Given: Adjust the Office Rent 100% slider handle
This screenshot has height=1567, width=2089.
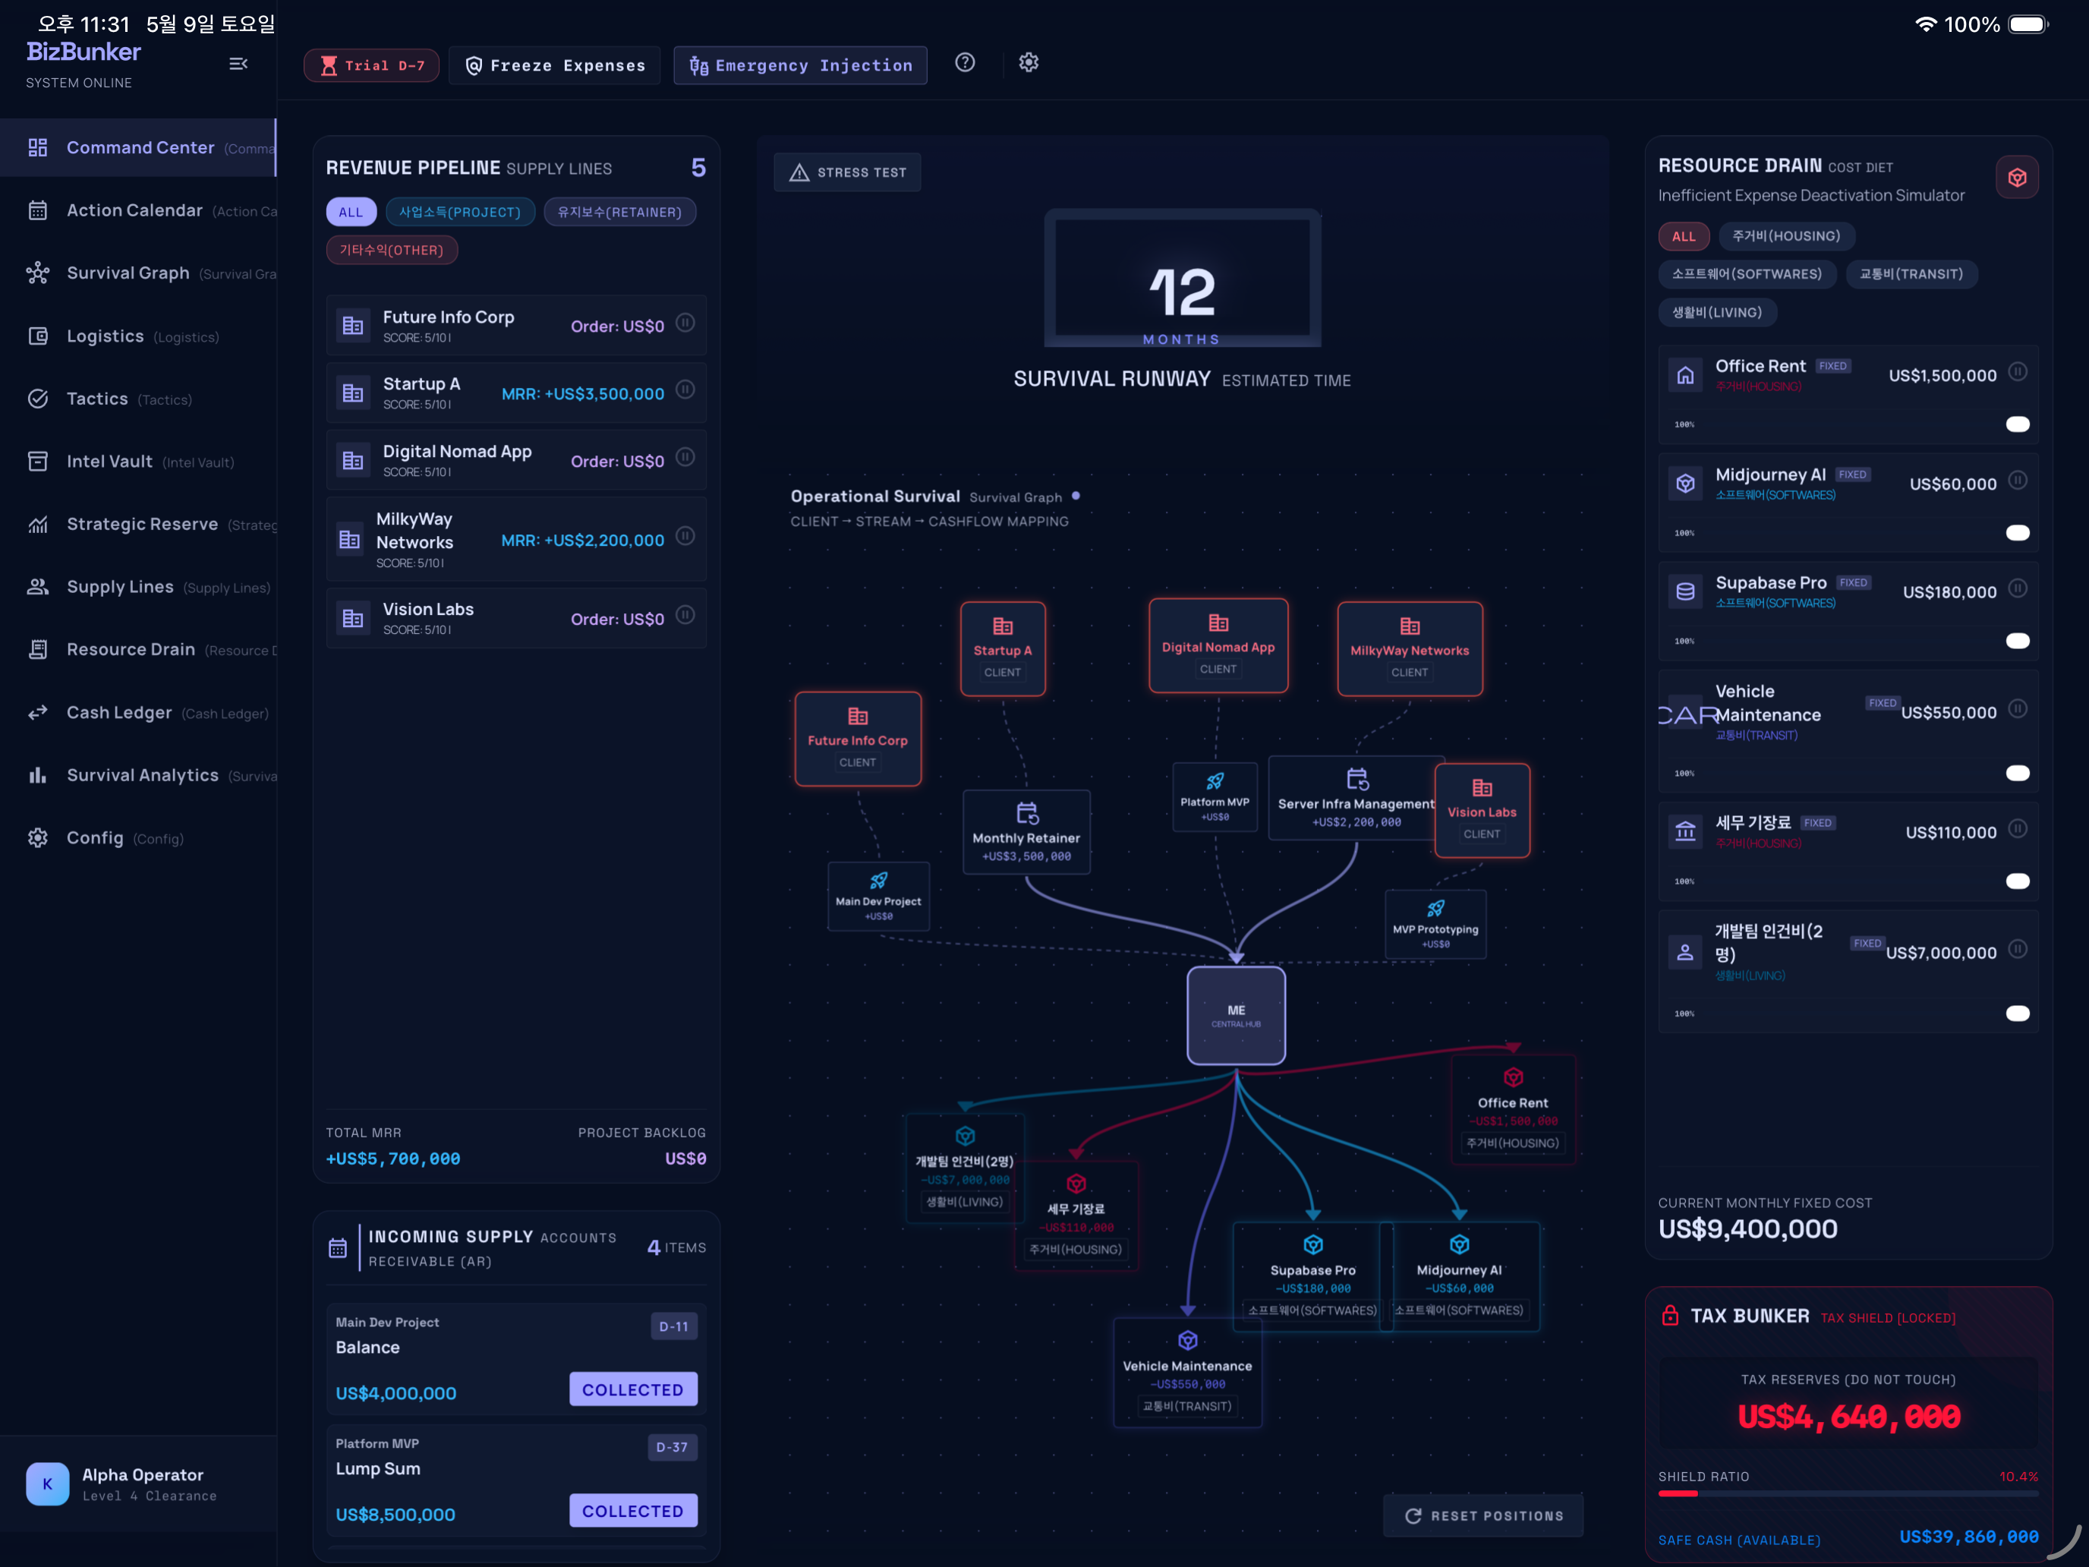Looking at the screenshot, I should tap(2017, 424).
